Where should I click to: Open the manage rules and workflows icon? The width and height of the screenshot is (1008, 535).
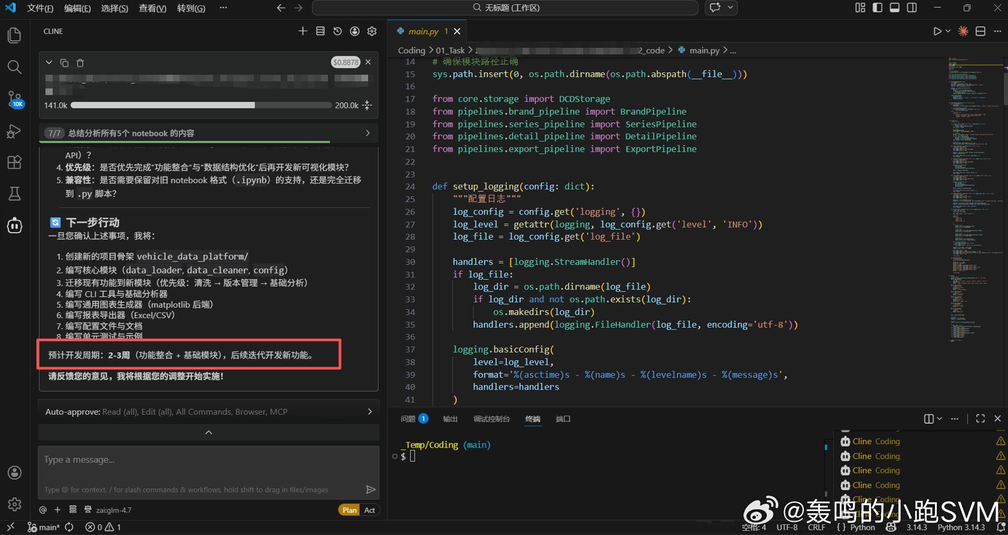pyautogui.click(x=73, y=510)
